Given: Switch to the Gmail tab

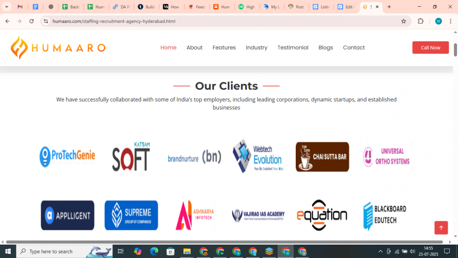Looking at the screenshot, I should (x=20, y=6).
